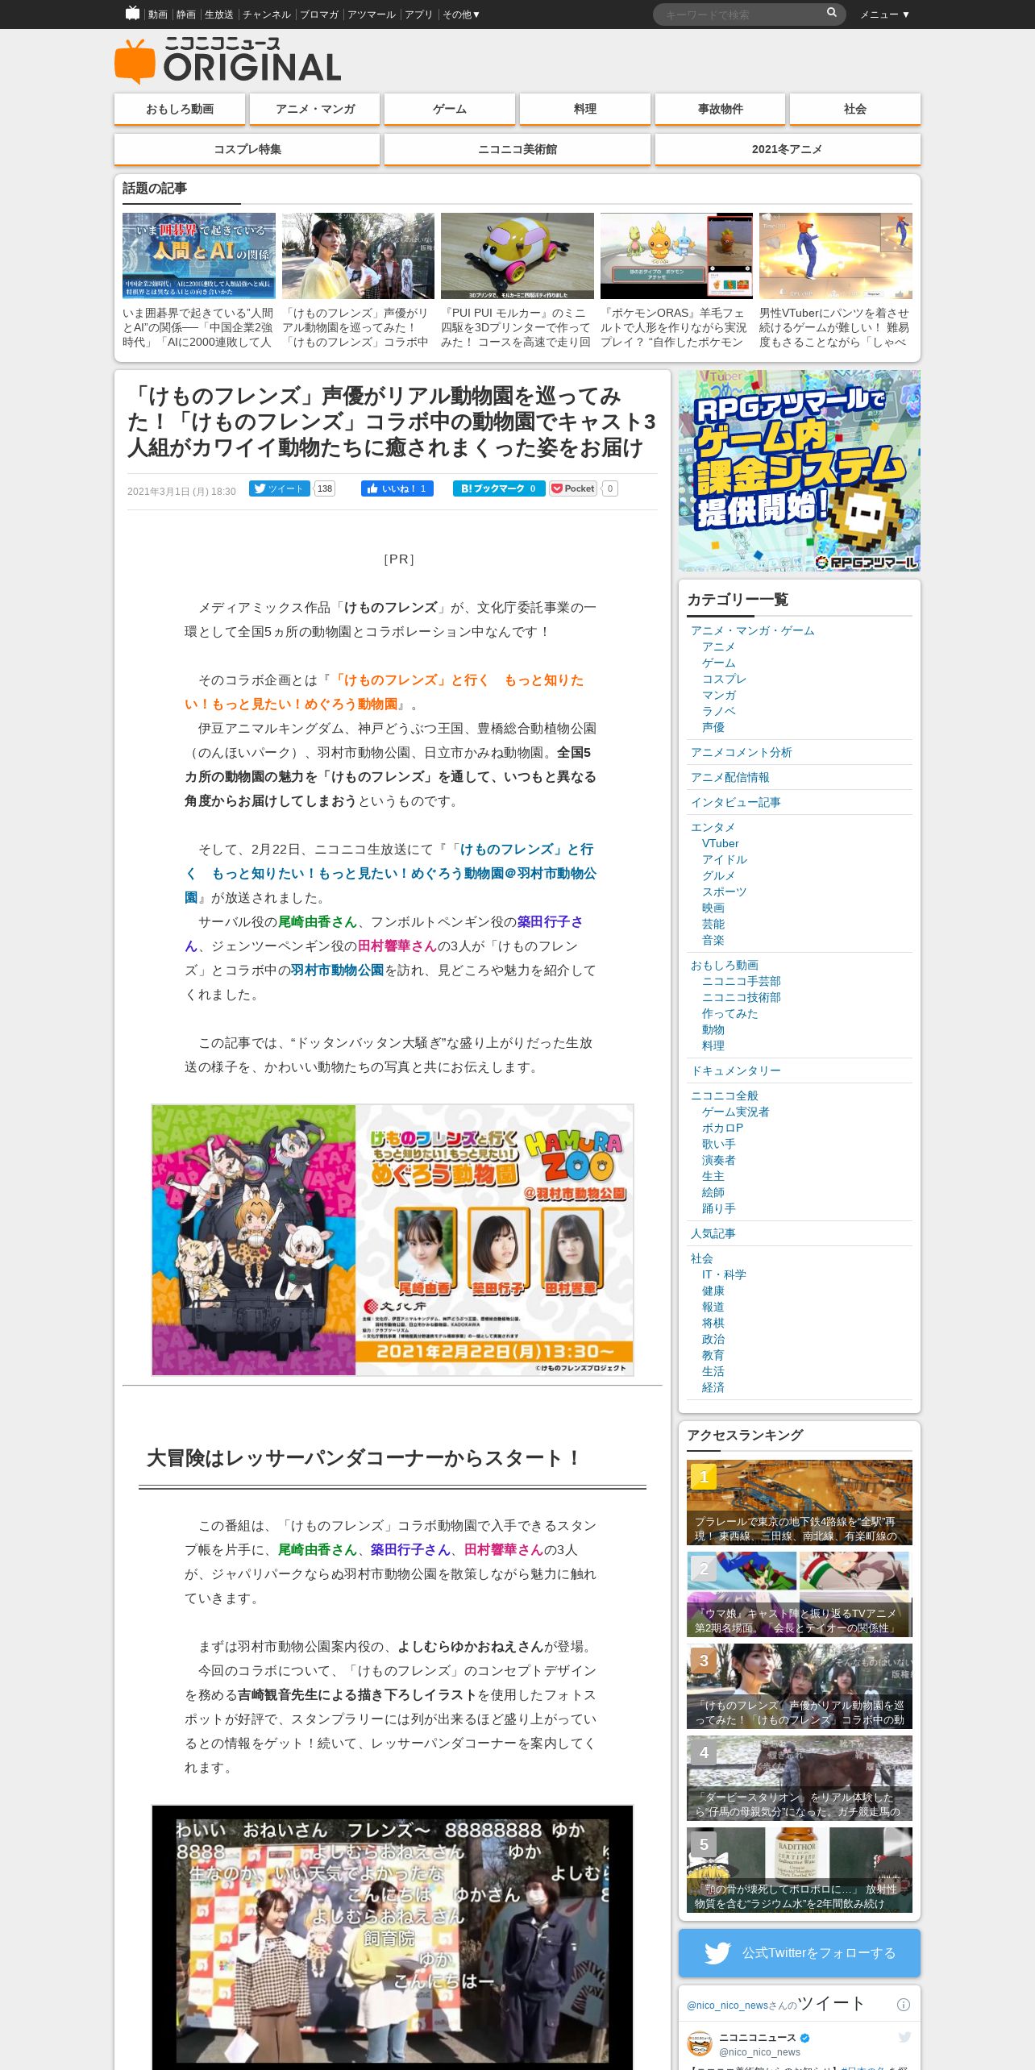Open 動画 in top bar

[x=158, y=15]
